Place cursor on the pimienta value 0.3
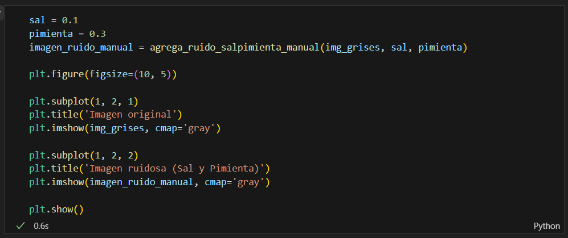 pos(97,34)
